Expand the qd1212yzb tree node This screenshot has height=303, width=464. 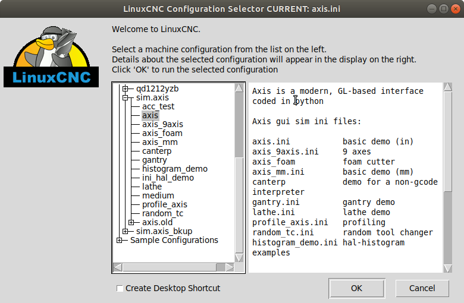tap(125, 89)
